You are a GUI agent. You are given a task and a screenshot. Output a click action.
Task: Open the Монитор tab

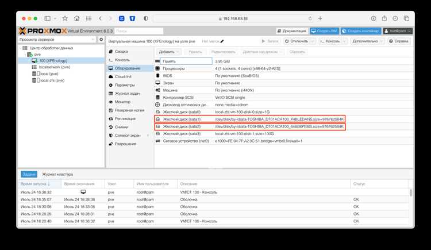tap(122, 102)
